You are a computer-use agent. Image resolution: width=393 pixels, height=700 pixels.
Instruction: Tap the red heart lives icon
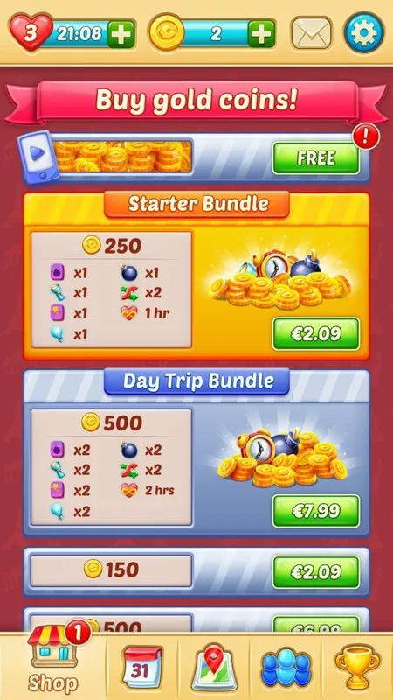[31, 32]
